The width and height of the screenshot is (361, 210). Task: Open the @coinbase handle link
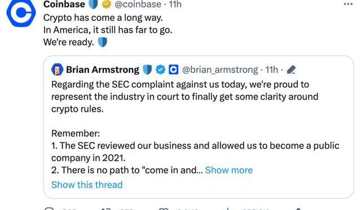pyautogui.click(x=138, y=5)
